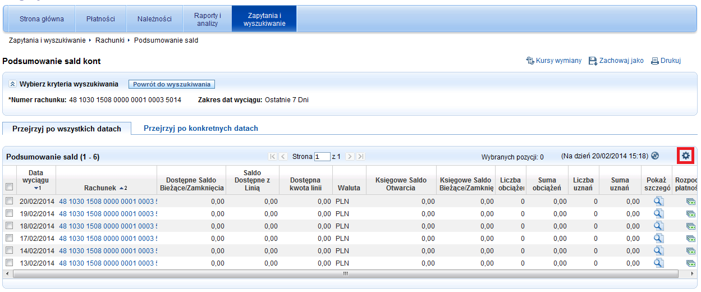Open Raporty i analizy tab
701x292 pixels.
click(207, 19)
